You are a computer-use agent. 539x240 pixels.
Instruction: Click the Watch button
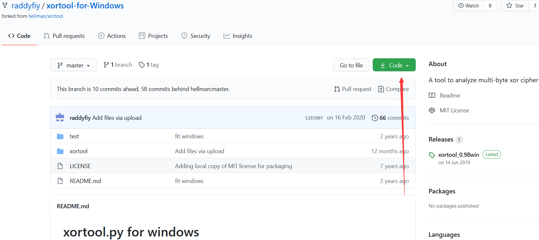(468, 6)
